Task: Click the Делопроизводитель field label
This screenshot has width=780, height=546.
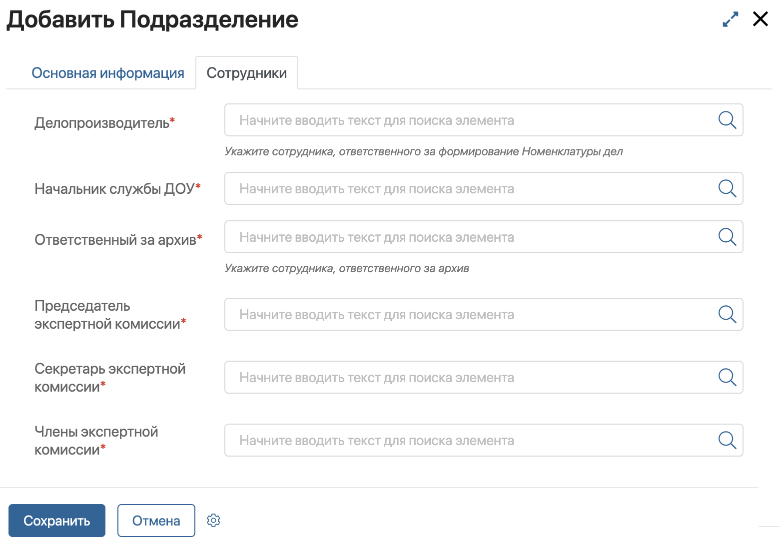Action: pyautogui.click(x=105, y=123)
